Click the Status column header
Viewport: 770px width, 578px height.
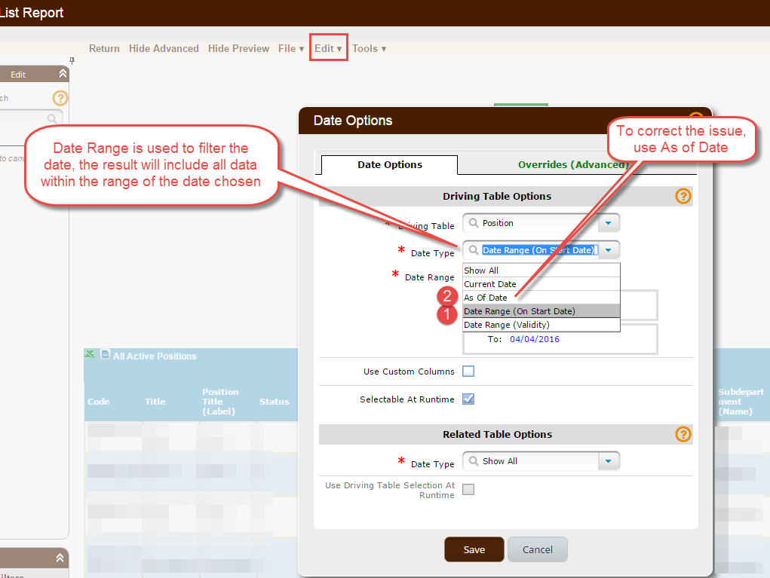[274, 402]
